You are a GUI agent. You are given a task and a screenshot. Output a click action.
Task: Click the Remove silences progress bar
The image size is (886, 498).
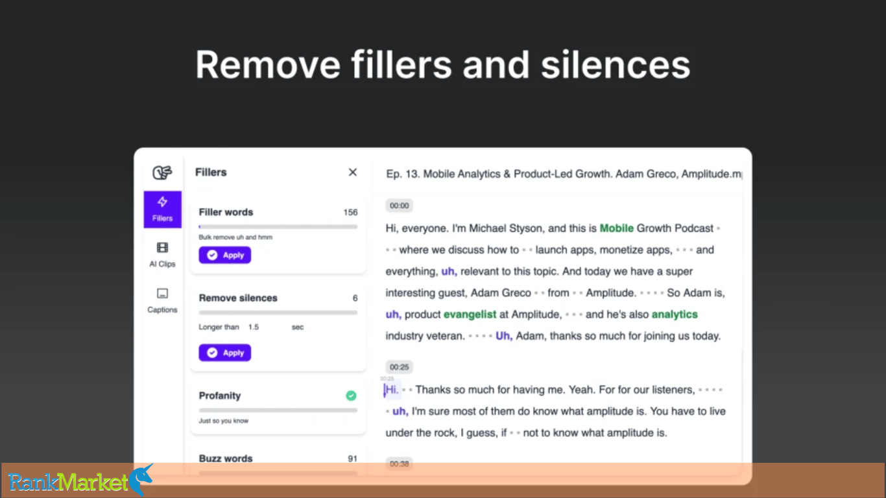click(x=278, y=313)
